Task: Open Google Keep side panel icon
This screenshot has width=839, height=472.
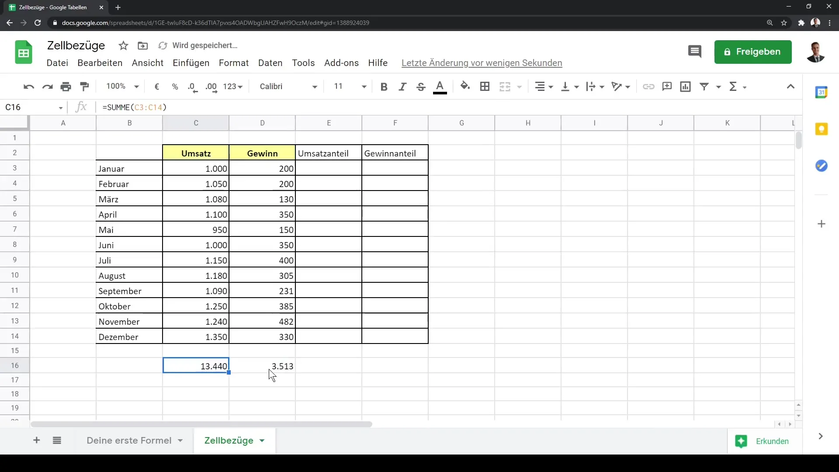Action: point(822,129)
